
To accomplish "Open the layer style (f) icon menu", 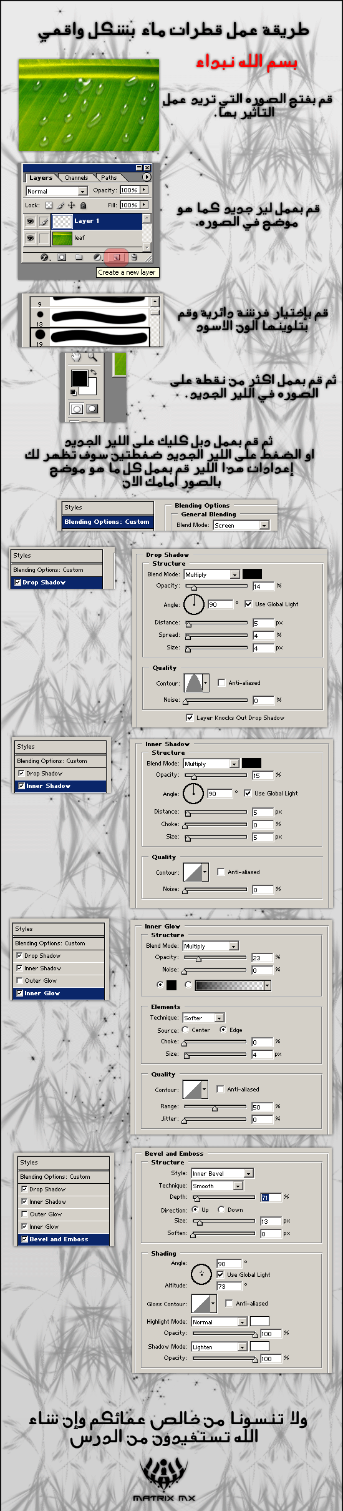I will (44, 257).
